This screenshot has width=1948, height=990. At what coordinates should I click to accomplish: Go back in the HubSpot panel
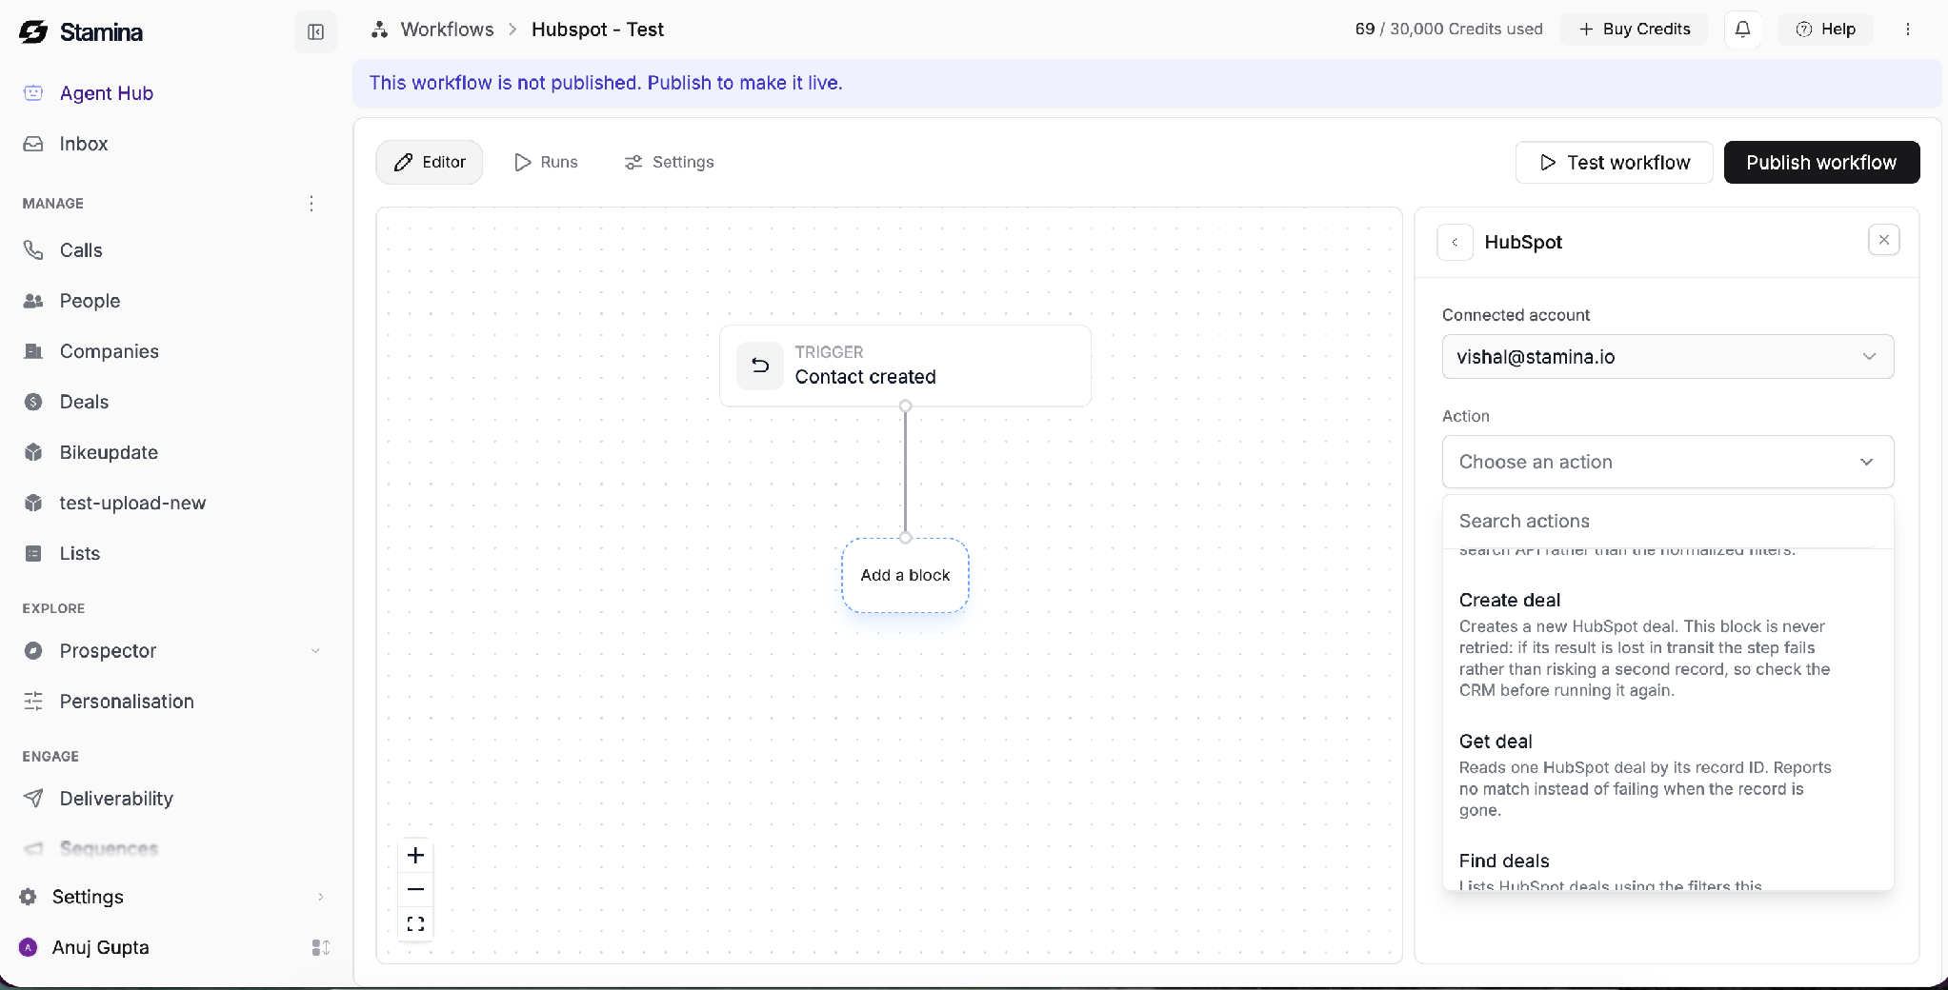tap(1455, 242)
